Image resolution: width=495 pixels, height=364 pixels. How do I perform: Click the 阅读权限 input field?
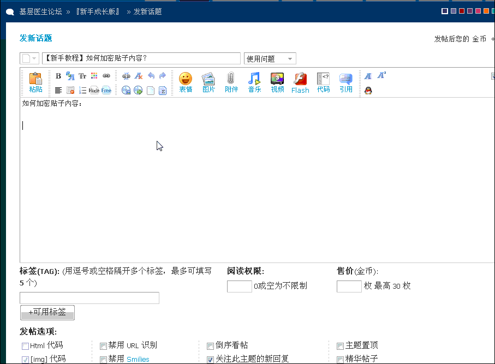239,287
